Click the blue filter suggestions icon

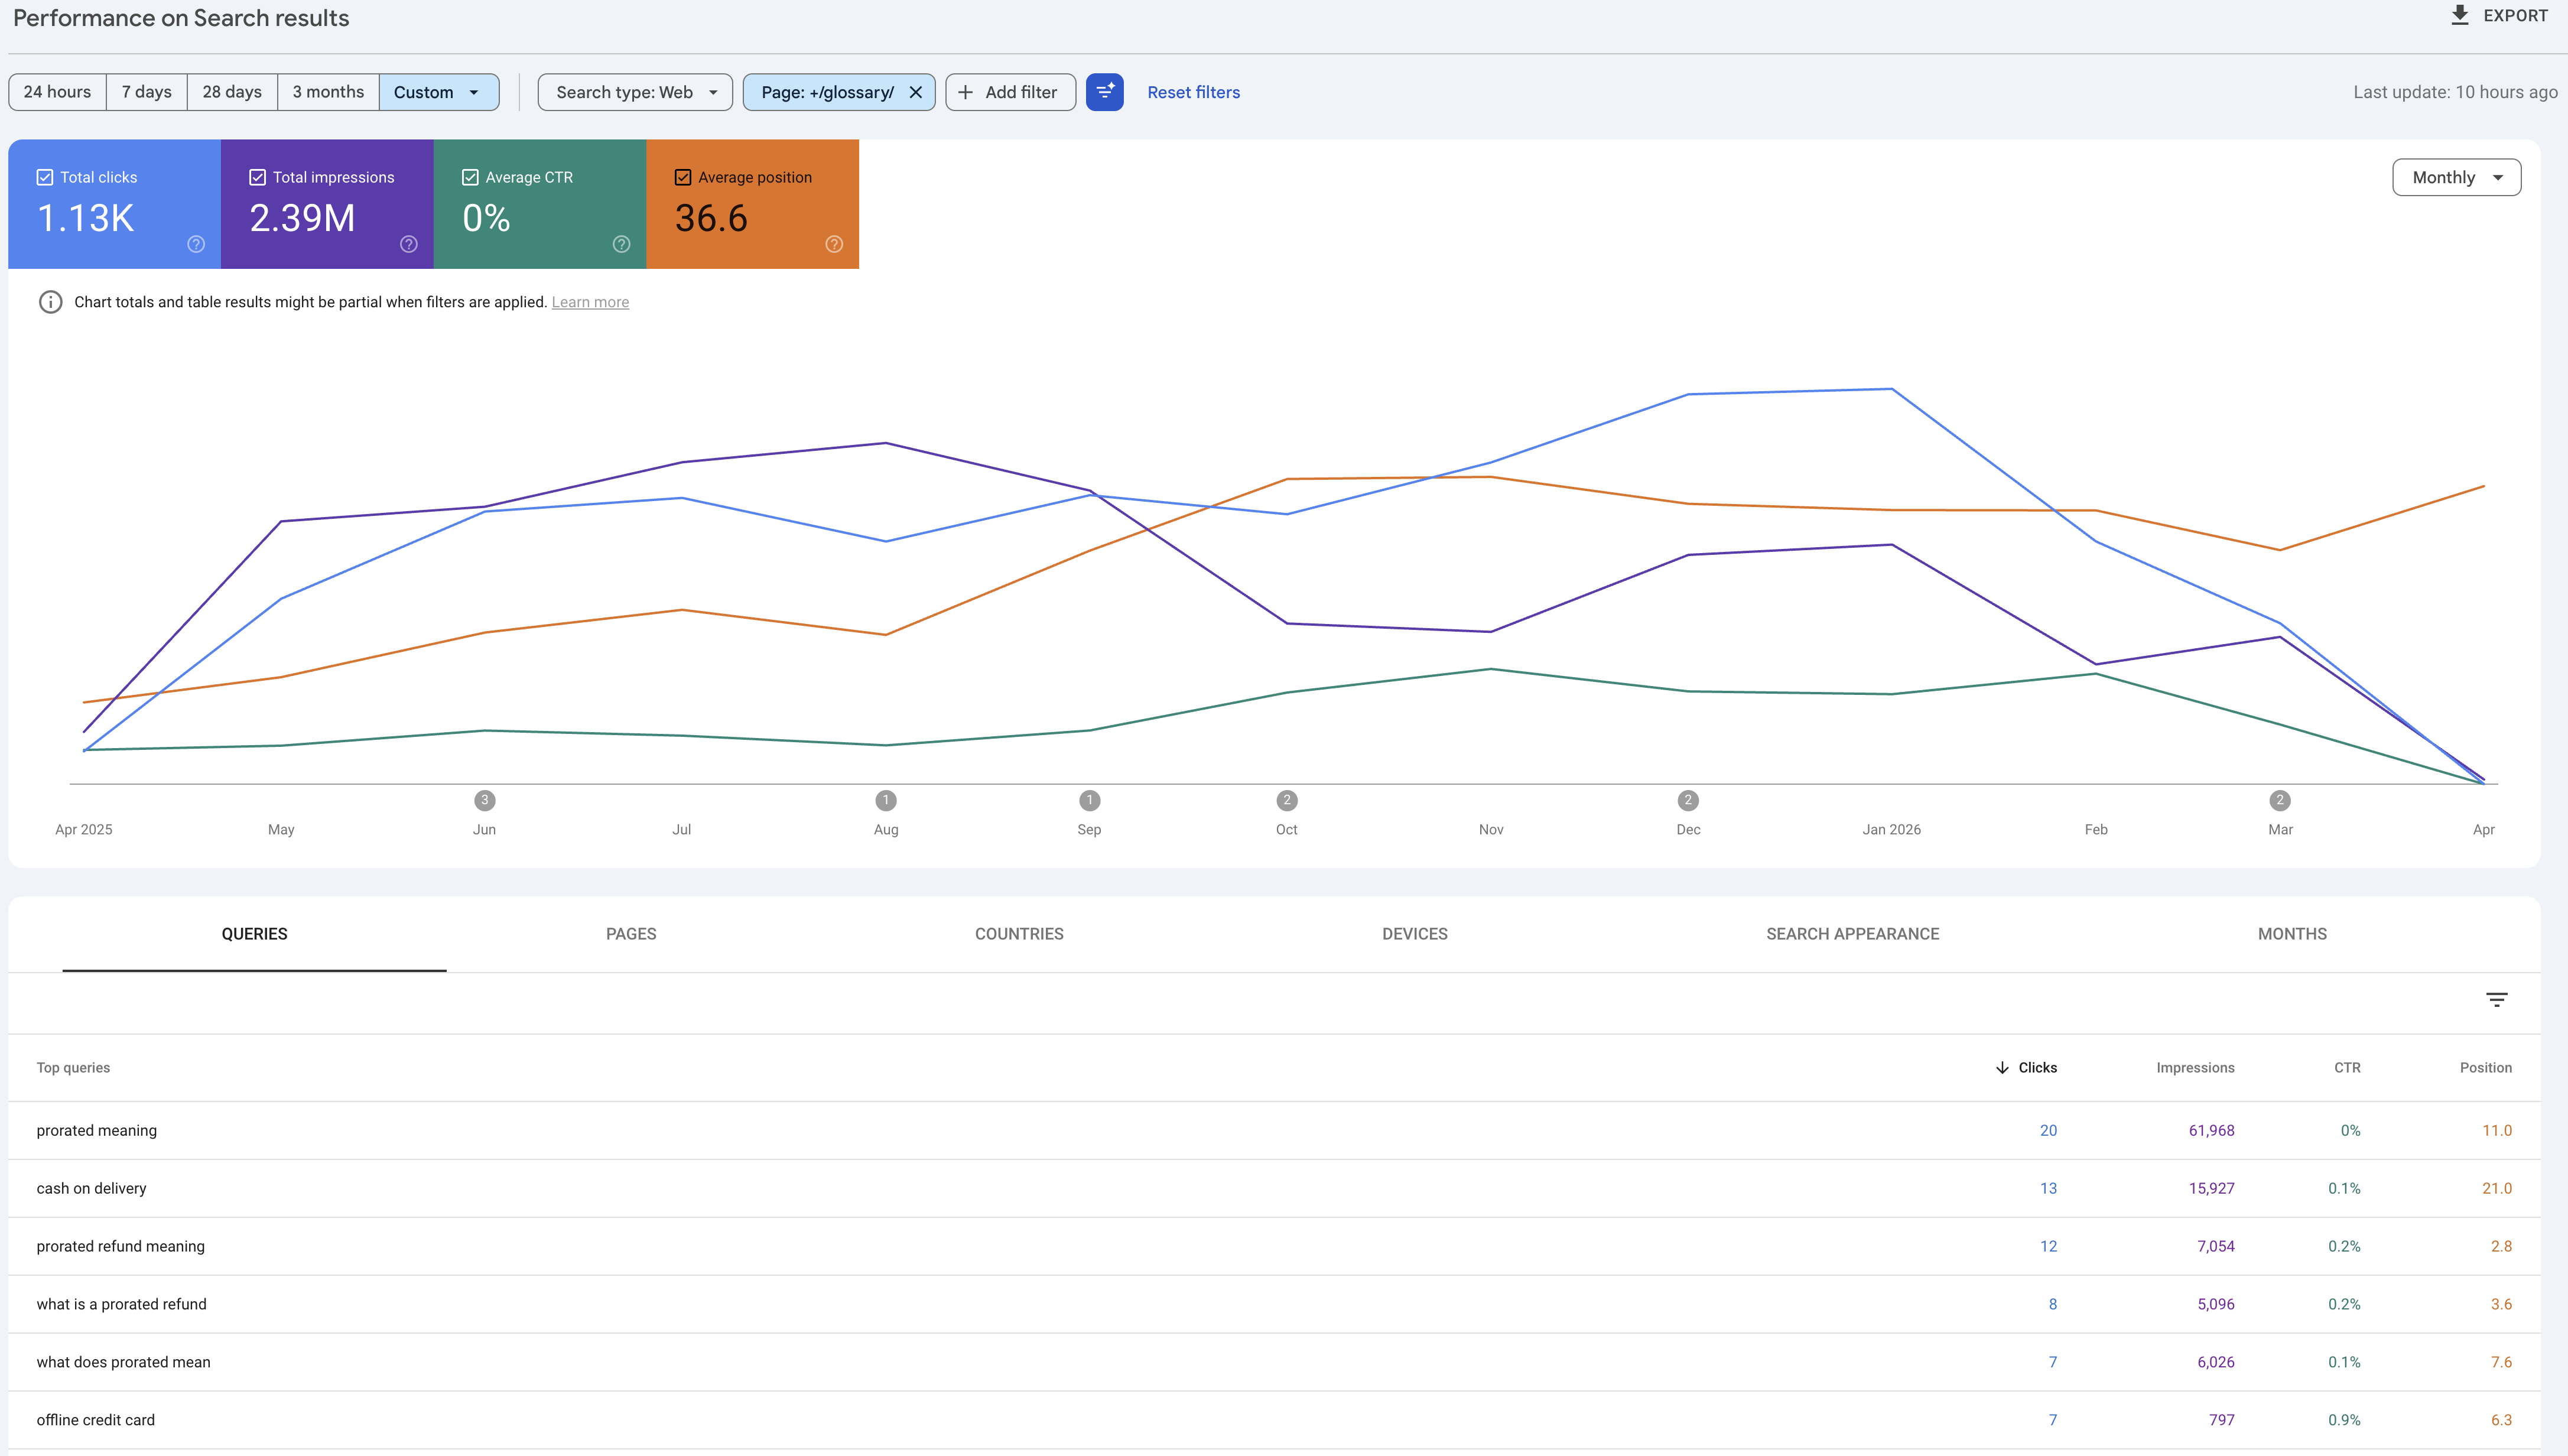[1104, 92]
